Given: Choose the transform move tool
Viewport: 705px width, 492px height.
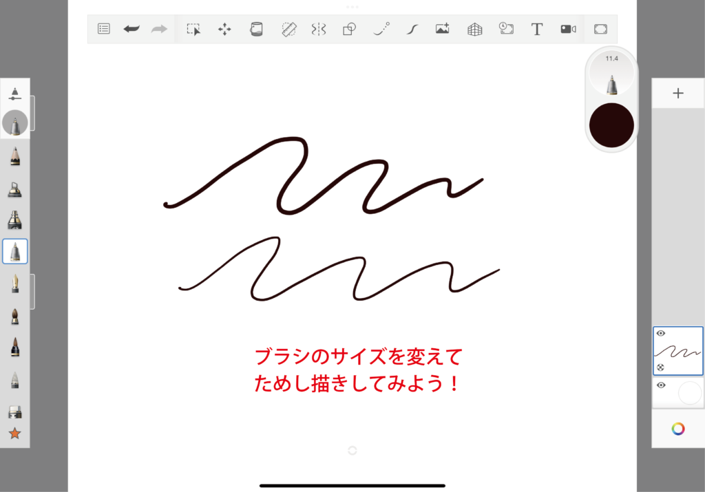Looking at the screenshot, I should tap(224, 29).
